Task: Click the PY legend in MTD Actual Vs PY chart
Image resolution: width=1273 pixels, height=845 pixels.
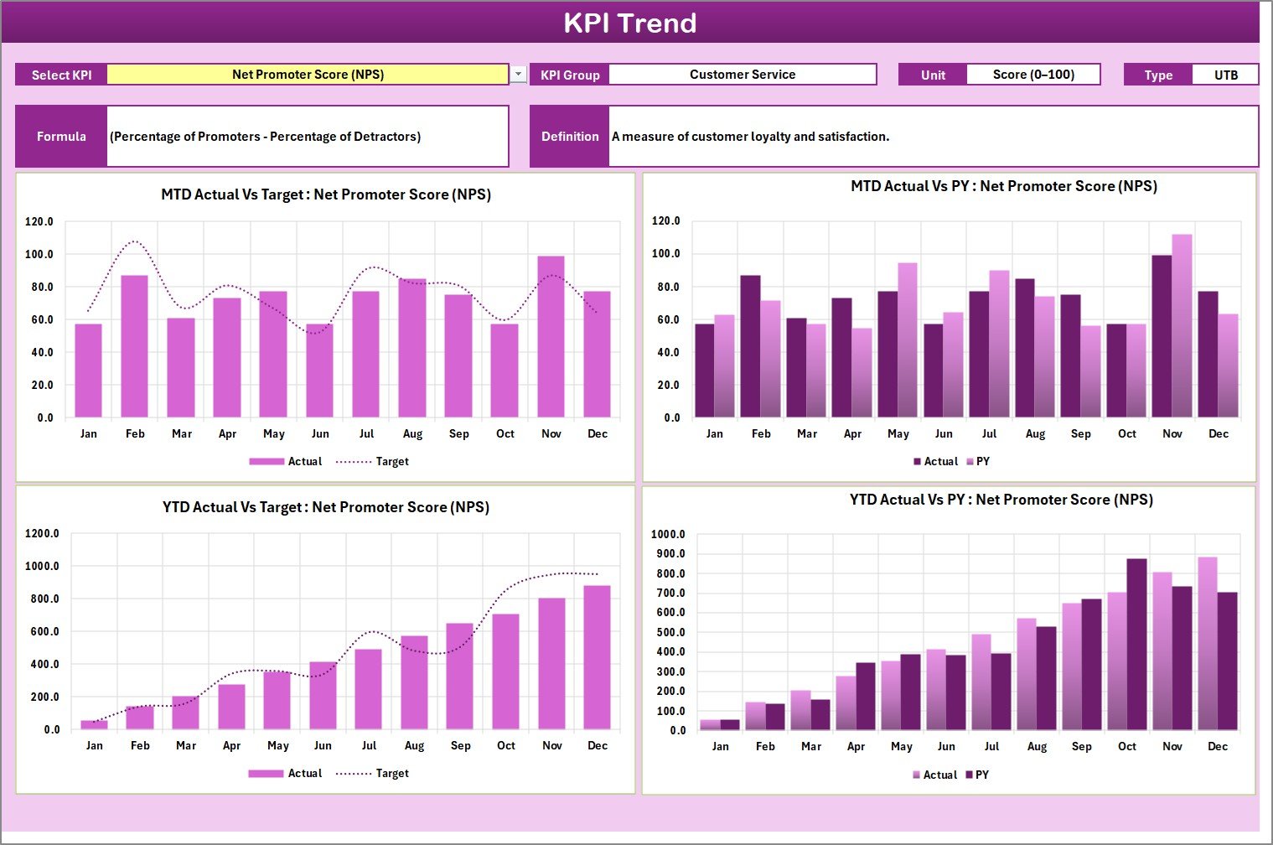Action: point(982,461)
